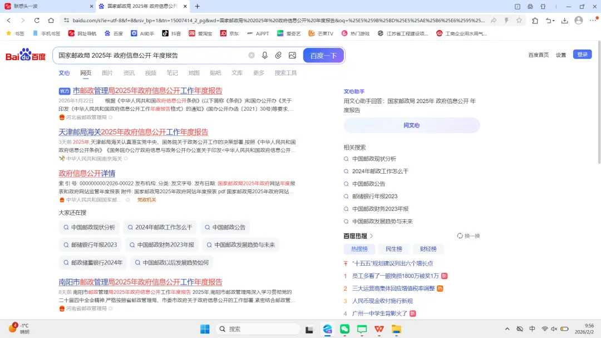Click the muted volume tray icon
This screenshot has width=601, height=338.
click(554, 329)
